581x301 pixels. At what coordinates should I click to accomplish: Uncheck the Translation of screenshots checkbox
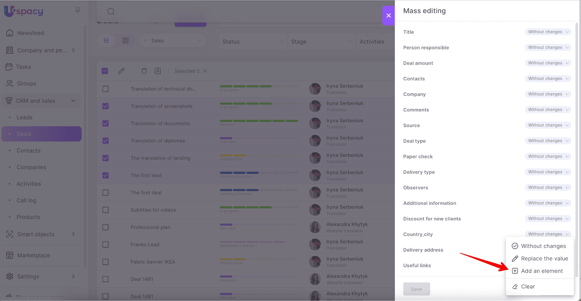click(106, 106)
